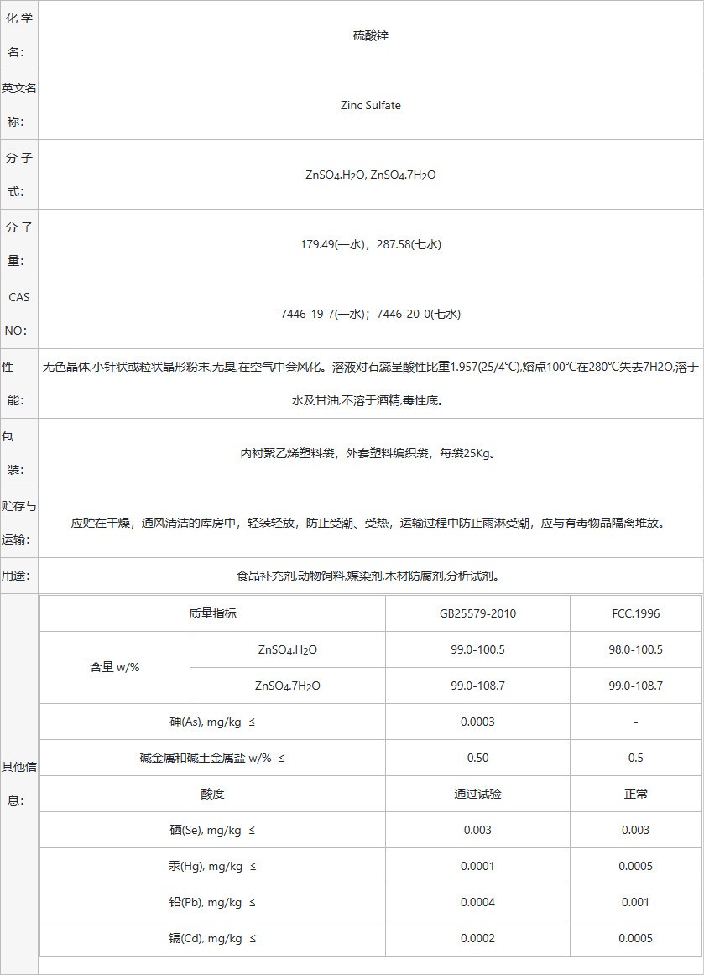This screenshot has height=975, width=704.
Task: Click the '性能:' row label
Action: coord(13,383)
